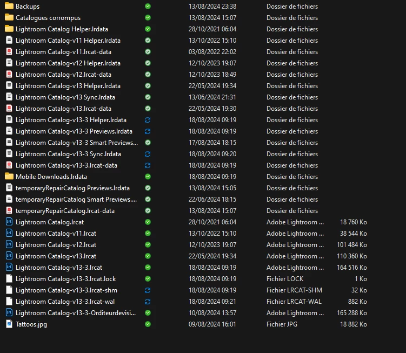
Task: Click date 18/08/2024 09:21
Action: click(212, 302)
